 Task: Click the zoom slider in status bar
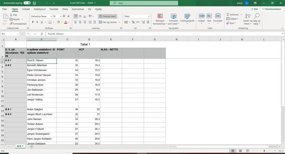[x=264, y=151]
